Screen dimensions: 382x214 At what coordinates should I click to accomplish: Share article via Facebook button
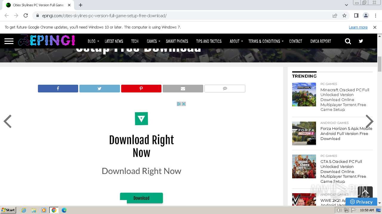coord(58,89)
